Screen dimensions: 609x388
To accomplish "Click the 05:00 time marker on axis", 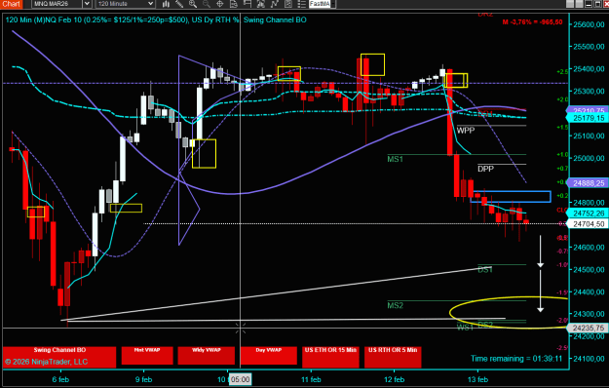I will point(240,379).
